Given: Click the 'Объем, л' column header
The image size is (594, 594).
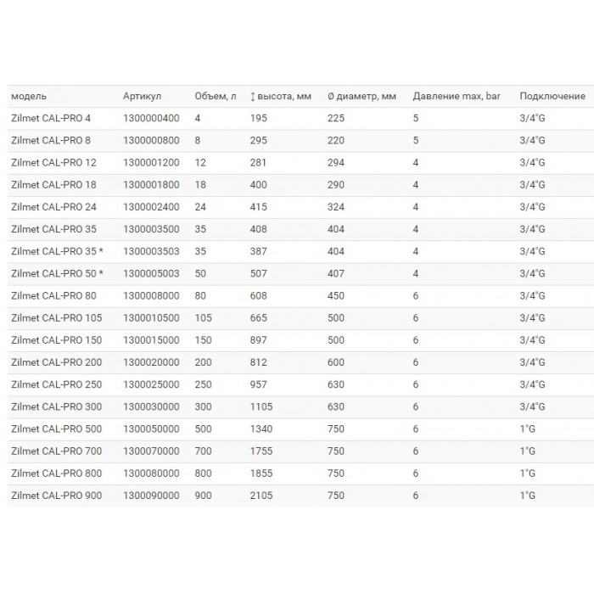Looking at the screenshot, I should coord(216,96).
